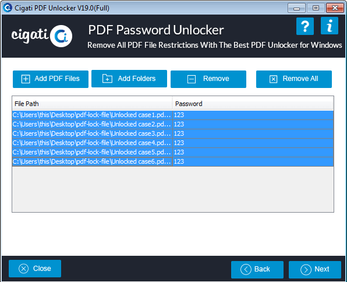The image size is (347, 282).
Task: Maximize the Cigati PDF Unlocker window
Action: click(316, 8)
